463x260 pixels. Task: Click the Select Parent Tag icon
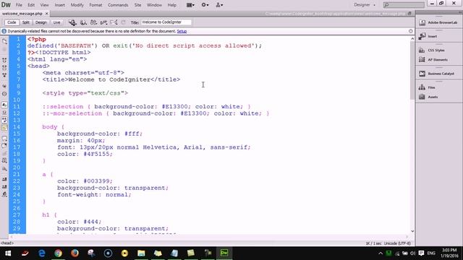(x=4, y=86)
